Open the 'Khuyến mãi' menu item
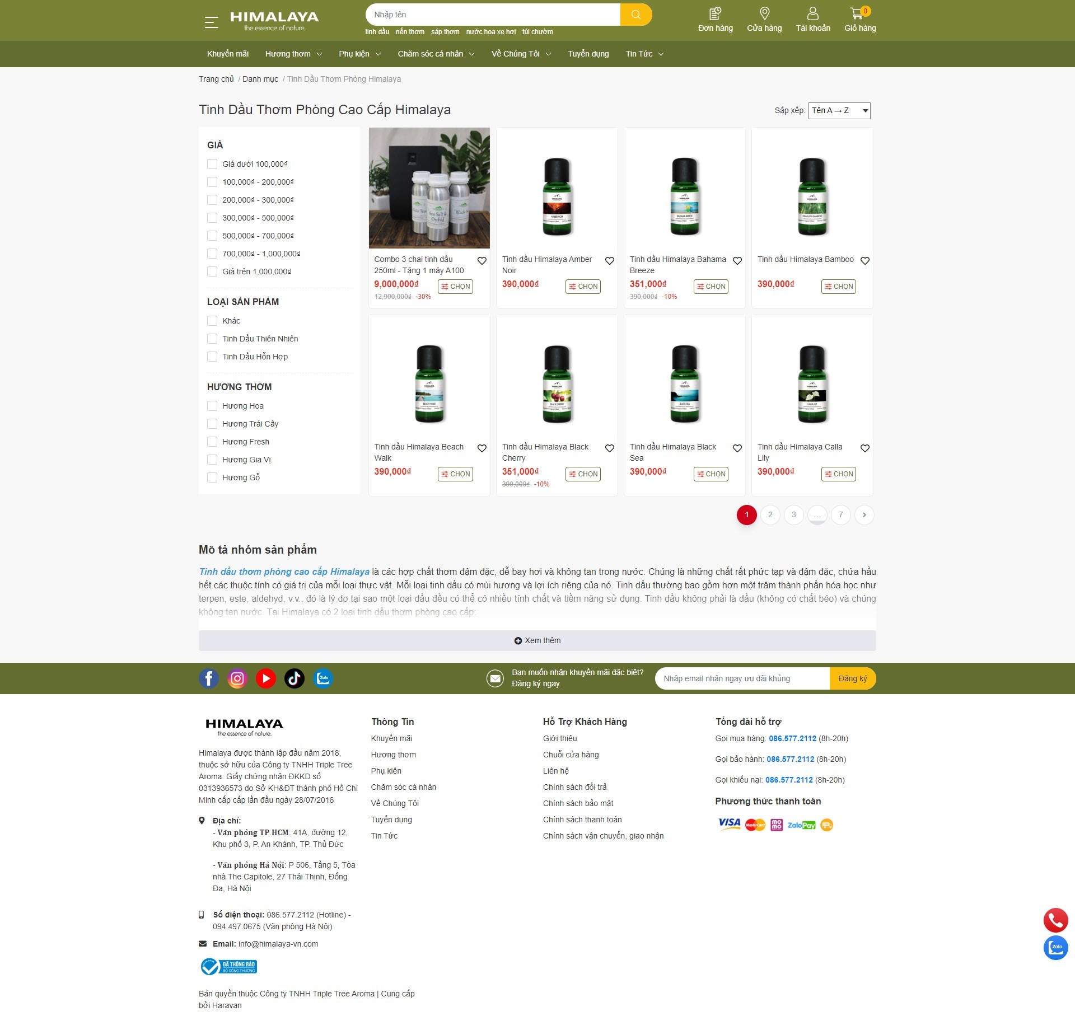This screenshot has width=1075, height=1016. click(227, 54)
